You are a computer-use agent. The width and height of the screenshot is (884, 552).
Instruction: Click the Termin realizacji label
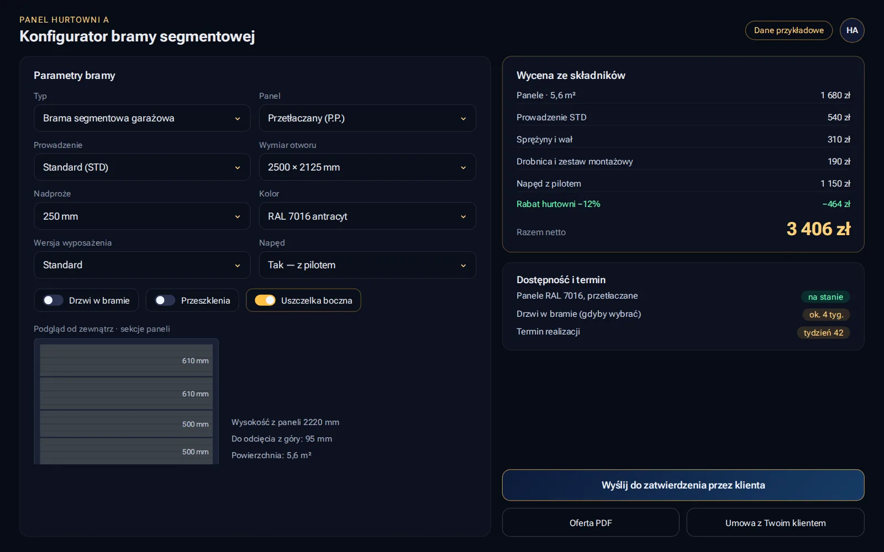click(x=548, y=332)
